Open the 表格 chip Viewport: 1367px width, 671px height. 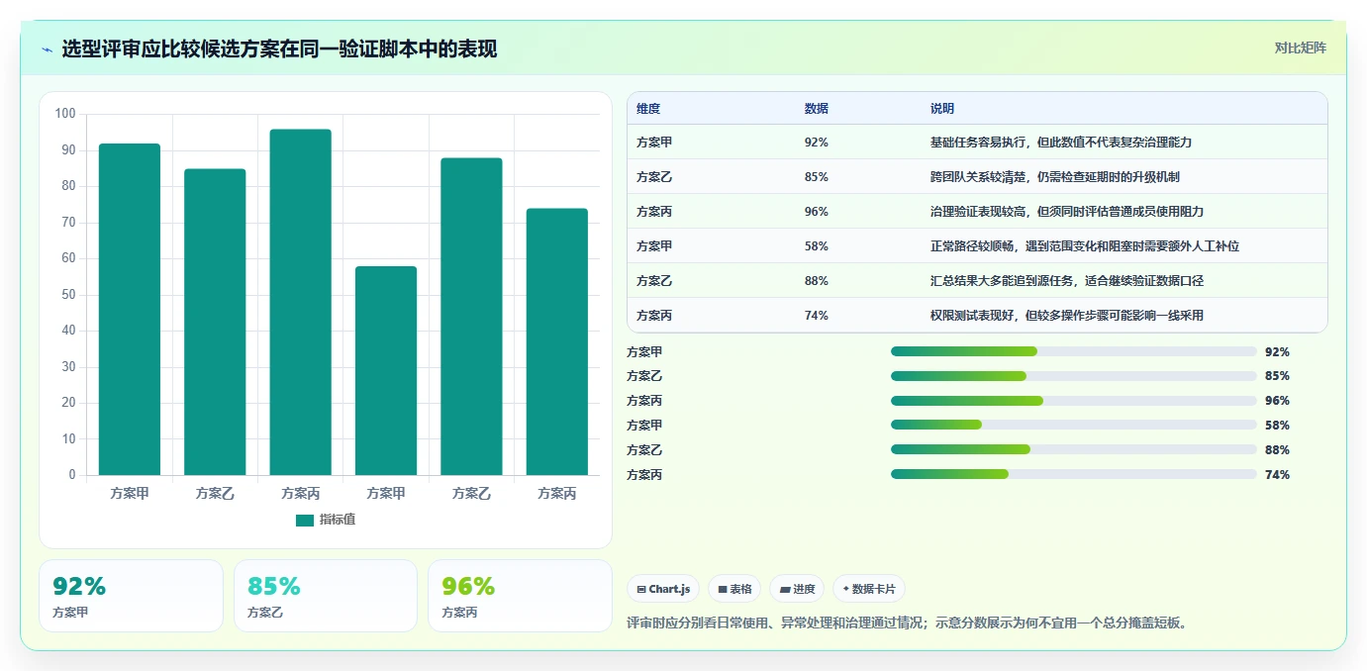734,589
